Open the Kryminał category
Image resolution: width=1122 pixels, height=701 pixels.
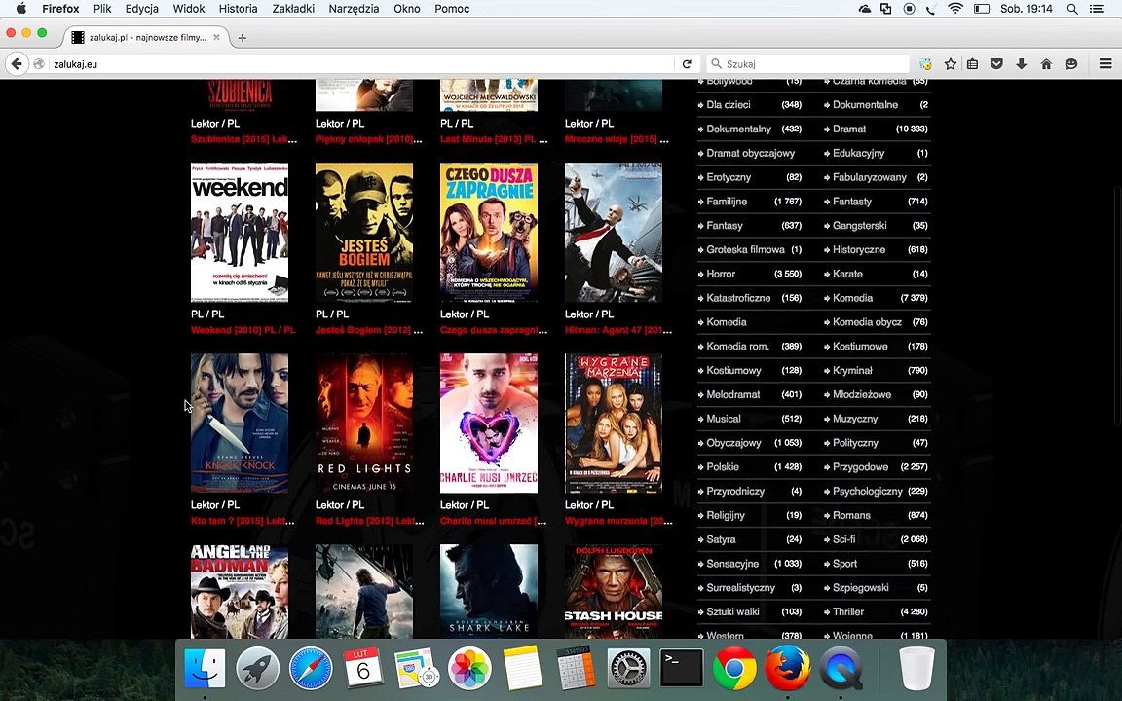(852, 371)
